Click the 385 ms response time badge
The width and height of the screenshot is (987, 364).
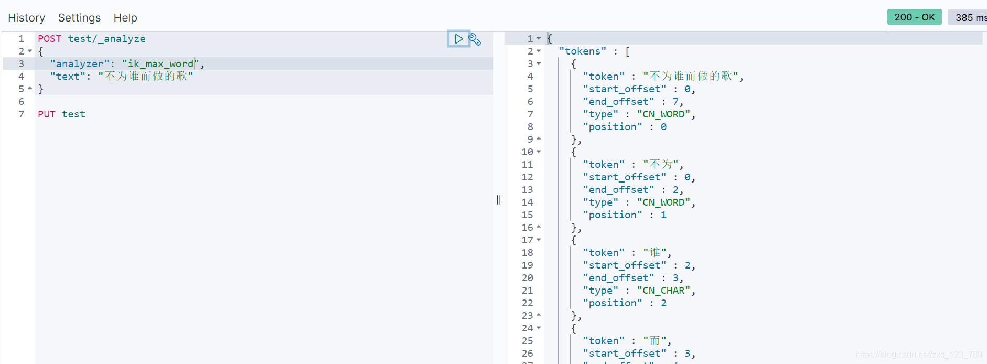(x=968, y=17)
